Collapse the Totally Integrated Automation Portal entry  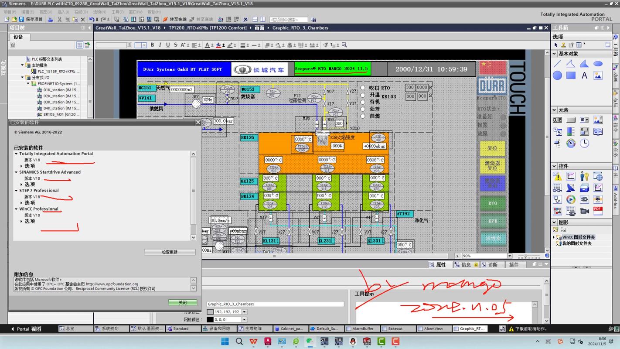(x=16, y=154)
